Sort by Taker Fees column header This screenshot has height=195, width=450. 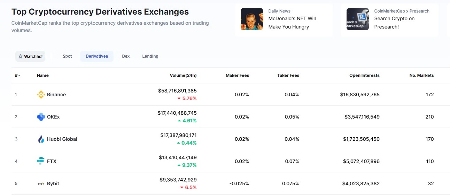coord(288,75)
